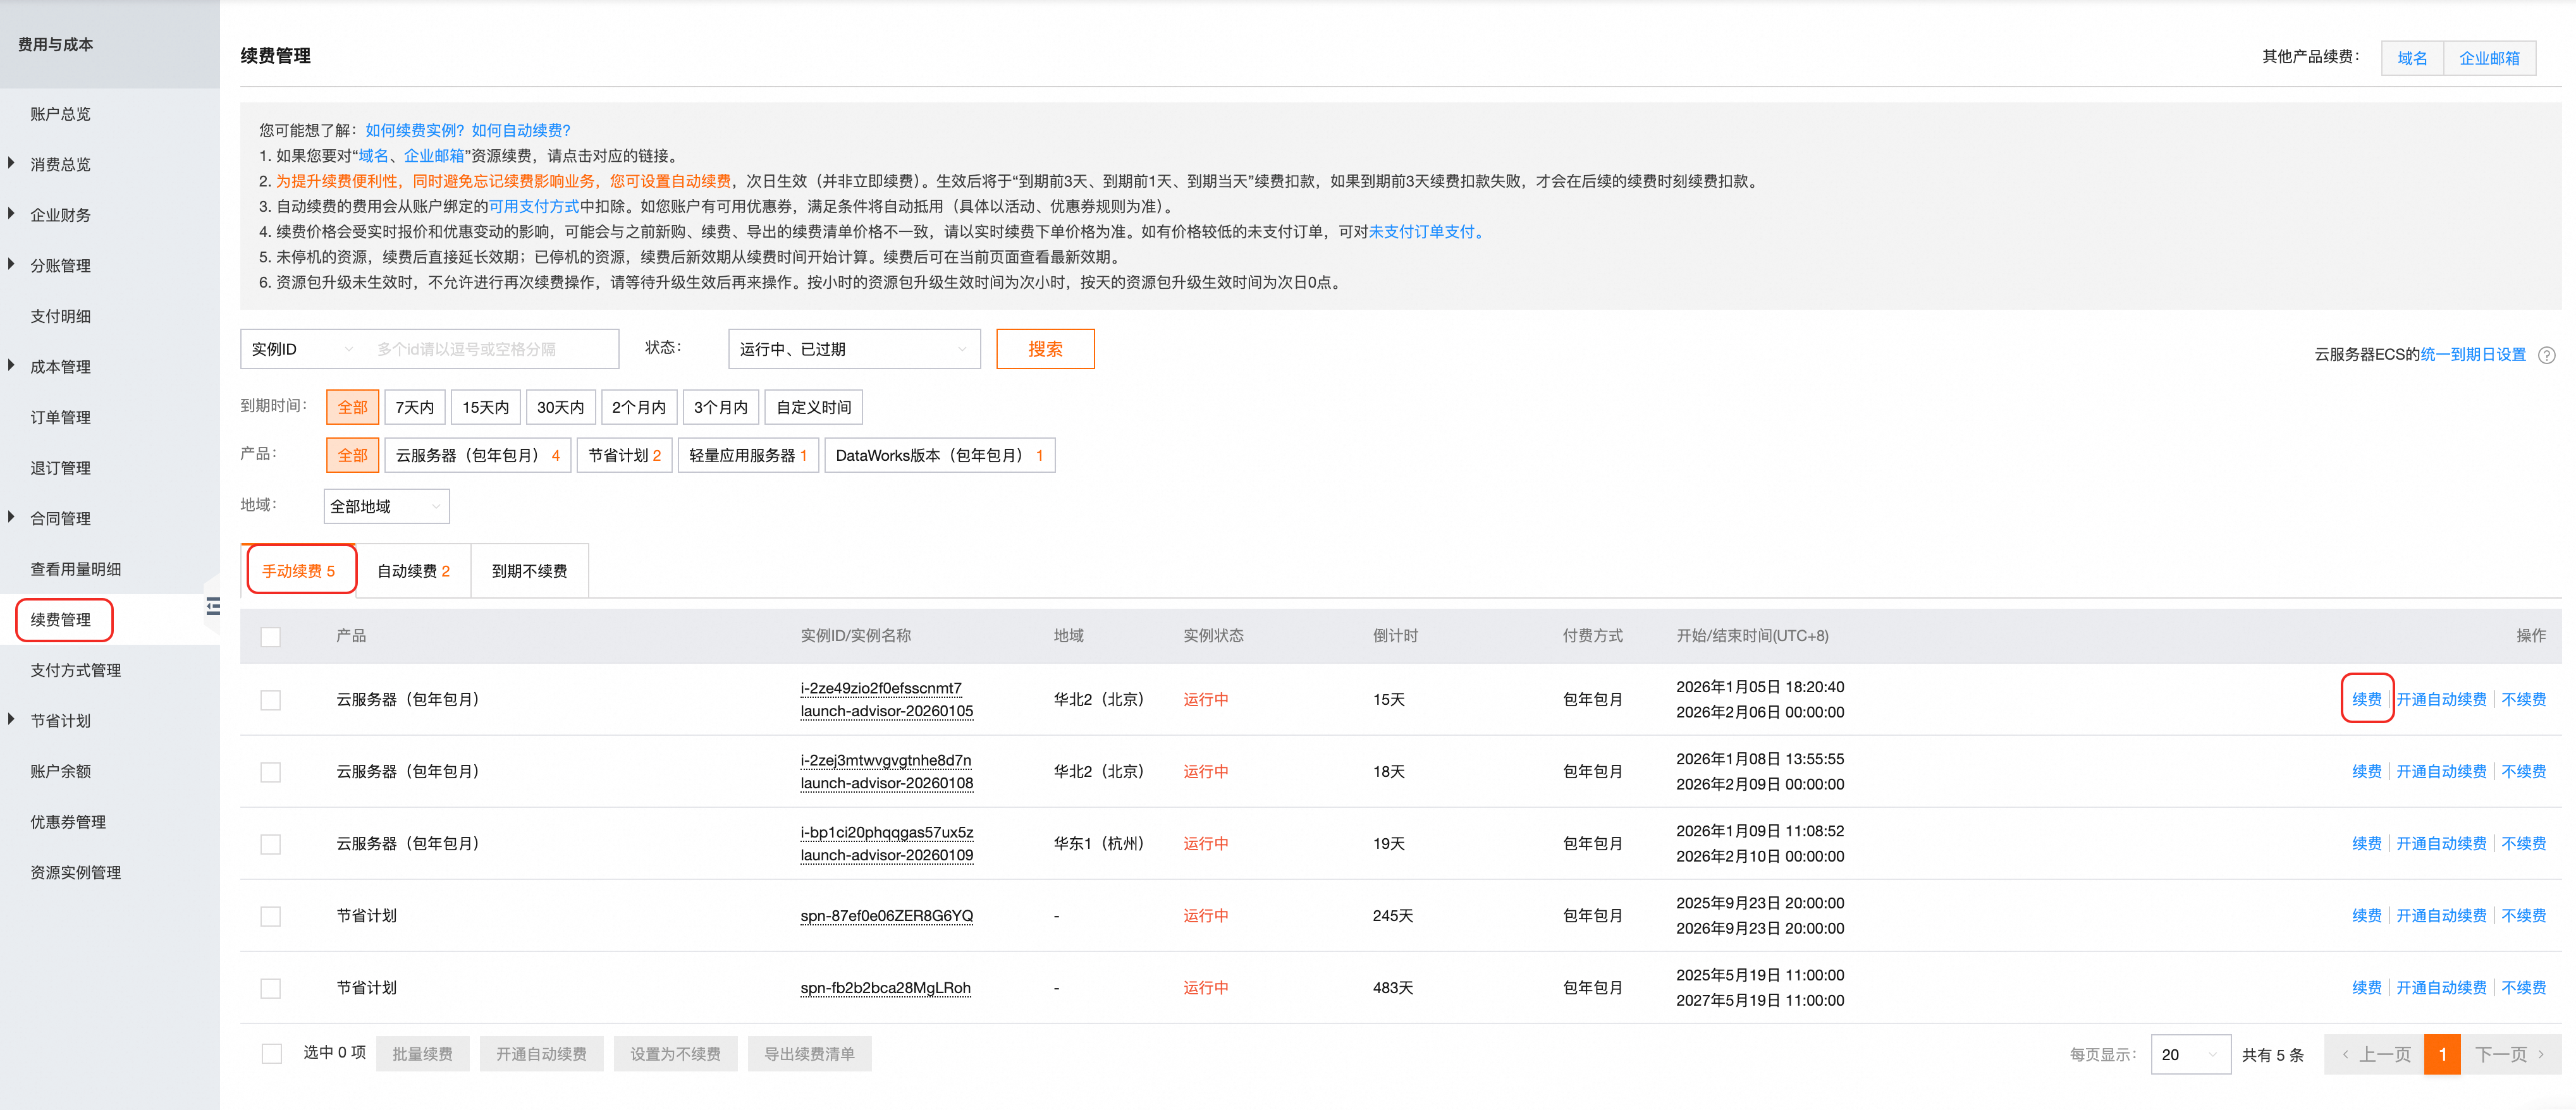
Task: Expand 节省计划 in the sidebar
Action: tap(11, 720)
